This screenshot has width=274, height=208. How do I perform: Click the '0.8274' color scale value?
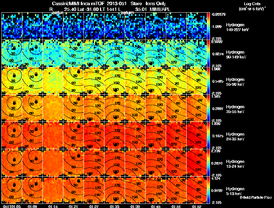click(x=218, y=54)
